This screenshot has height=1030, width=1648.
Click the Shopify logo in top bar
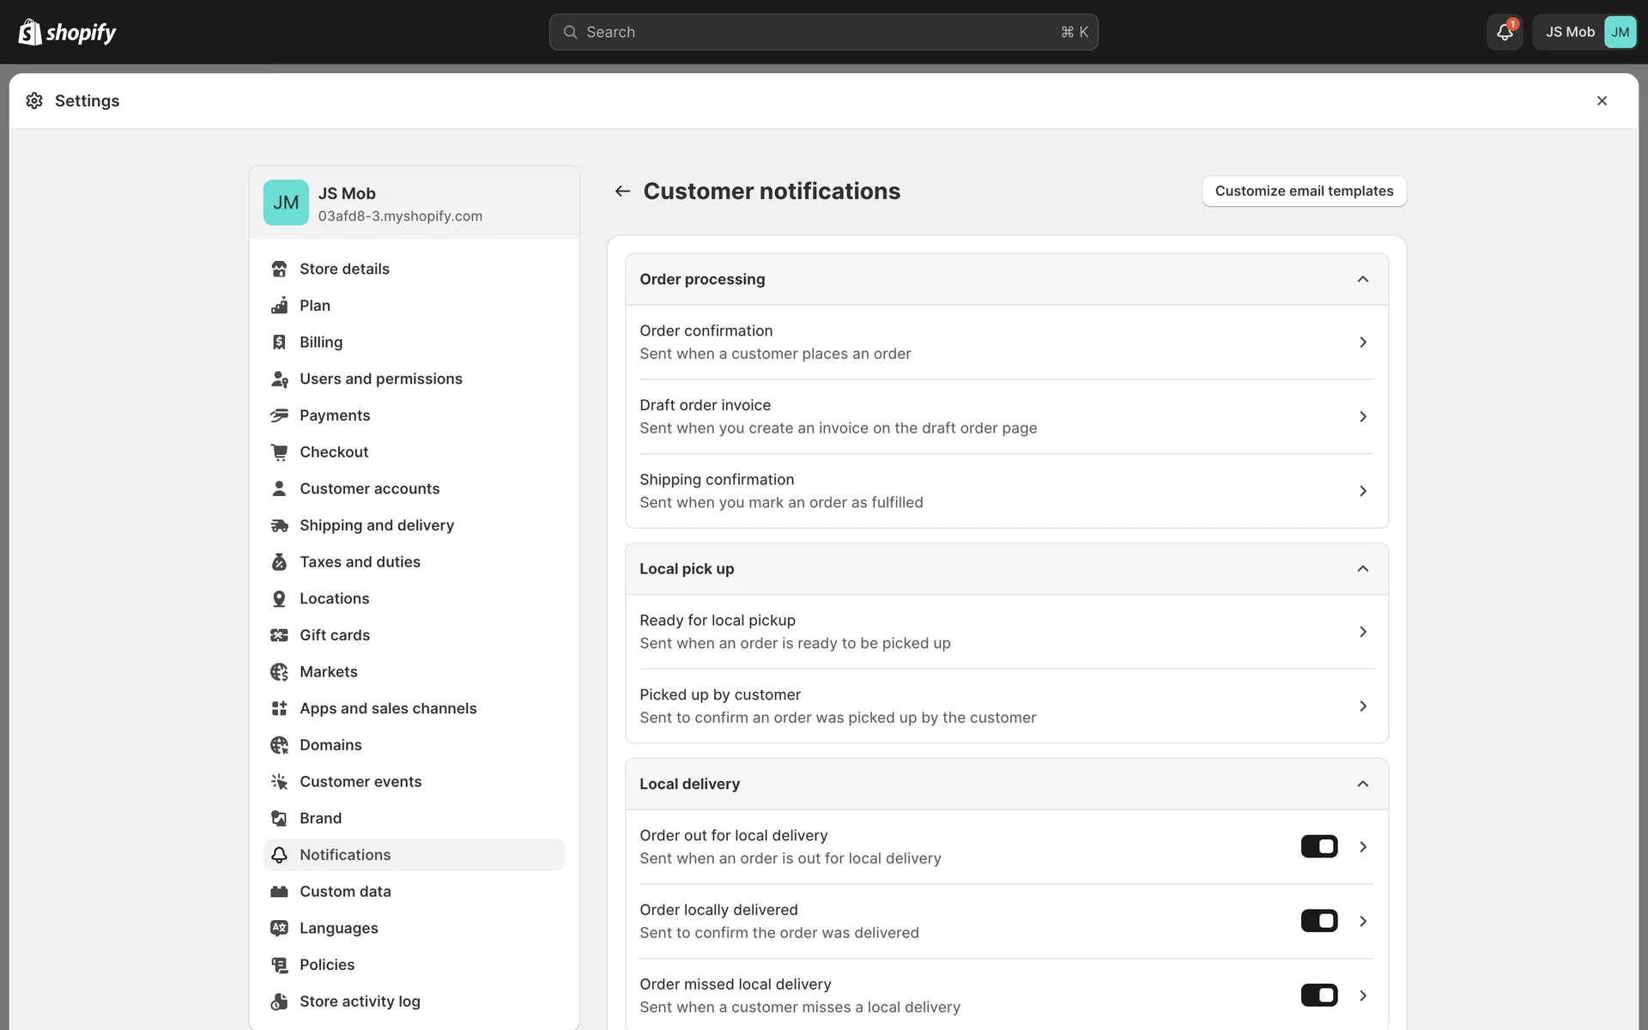click(67, 32)
